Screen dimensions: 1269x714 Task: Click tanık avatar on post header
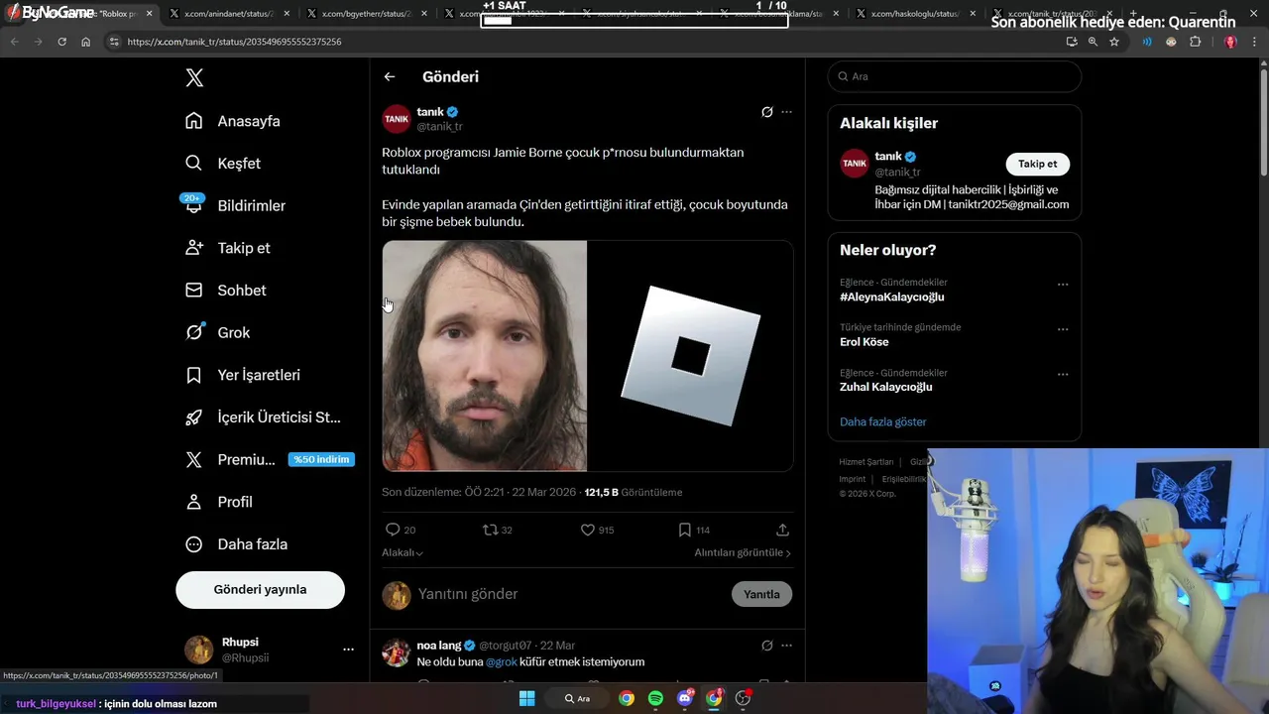(397, 119)
